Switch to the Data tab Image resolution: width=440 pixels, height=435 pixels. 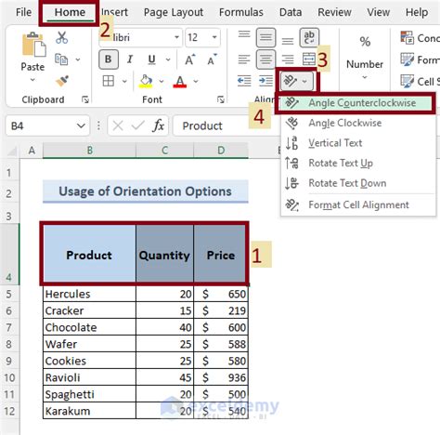click(x=291, y=12)
